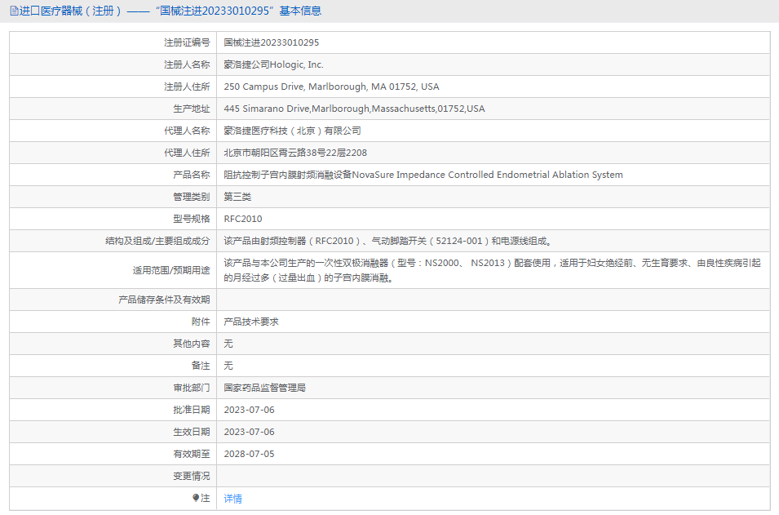The width and height of the screenshot is (779, 515).
Task: Select product name NovaSure Impedance Controlled Endometrial Ablation System
Action: point(423,175)
